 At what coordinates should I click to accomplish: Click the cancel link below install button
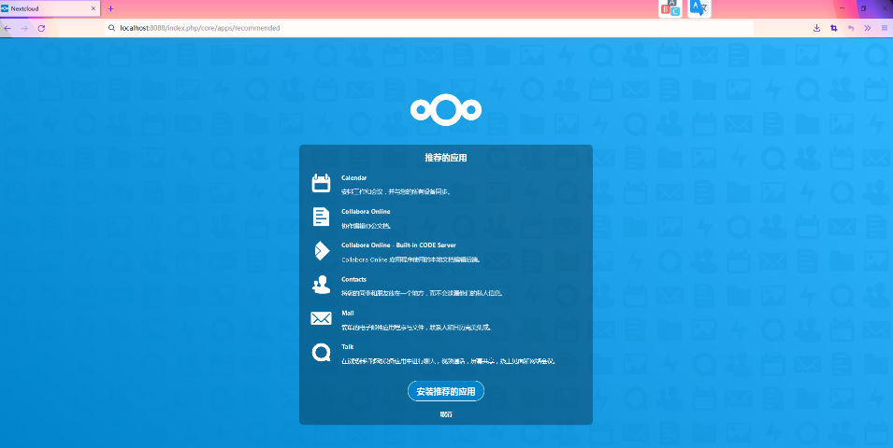pyautogui.click(x=446, y=414)
